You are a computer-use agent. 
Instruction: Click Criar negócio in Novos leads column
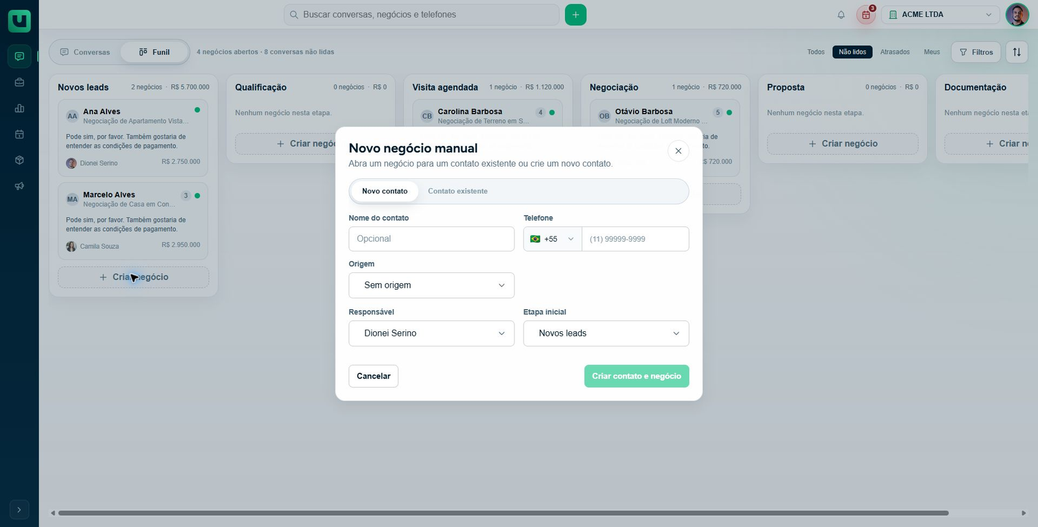pos(133,277)
